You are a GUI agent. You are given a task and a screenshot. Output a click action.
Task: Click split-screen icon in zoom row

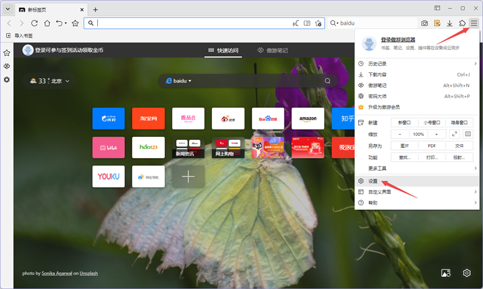468,134
